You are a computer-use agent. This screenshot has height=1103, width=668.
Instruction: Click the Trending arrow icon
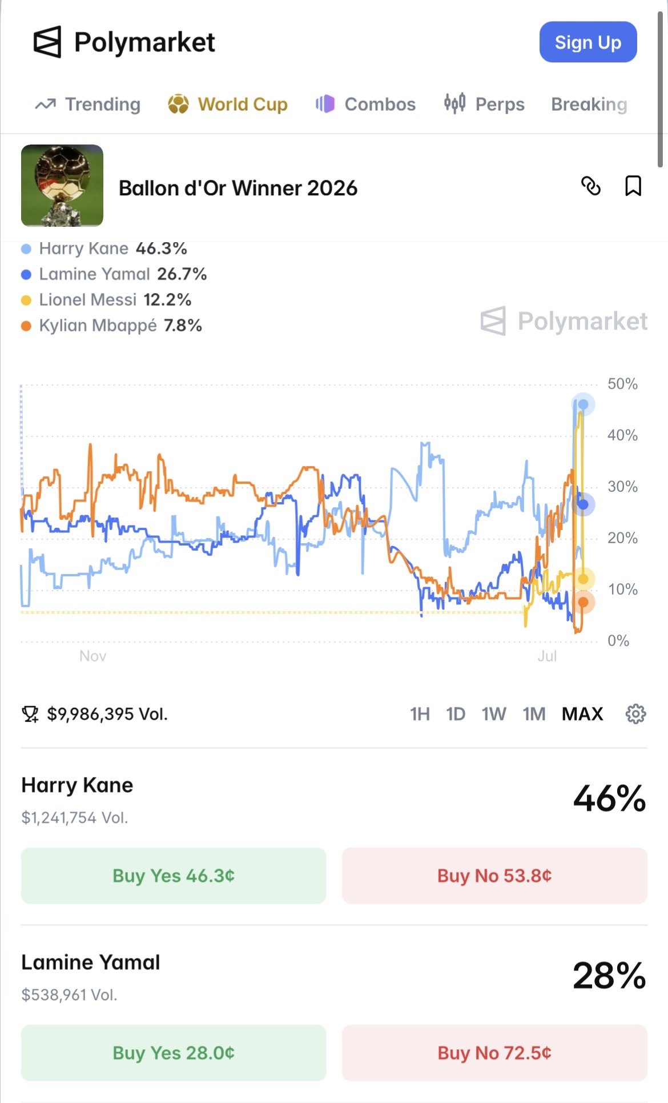pyautogui.click(x=46, y=105)
